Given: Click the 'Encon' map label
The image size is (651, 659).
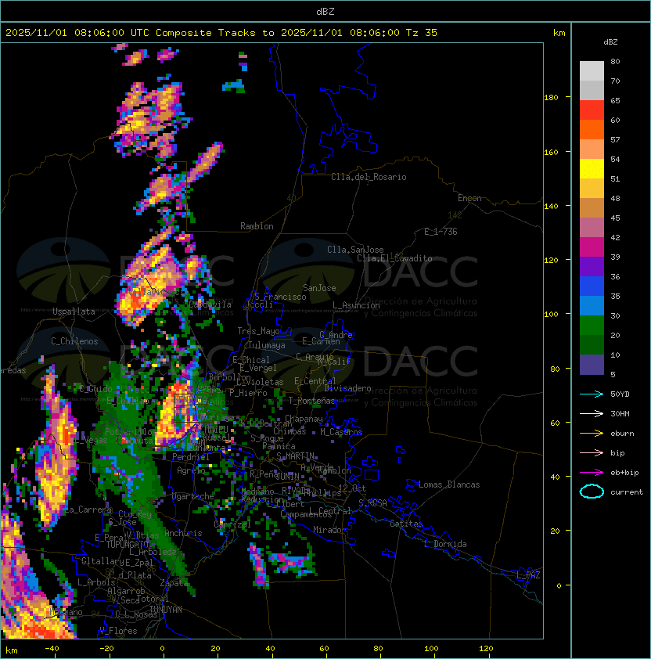Looking at the screenshot, I should (x=469, y=198).
